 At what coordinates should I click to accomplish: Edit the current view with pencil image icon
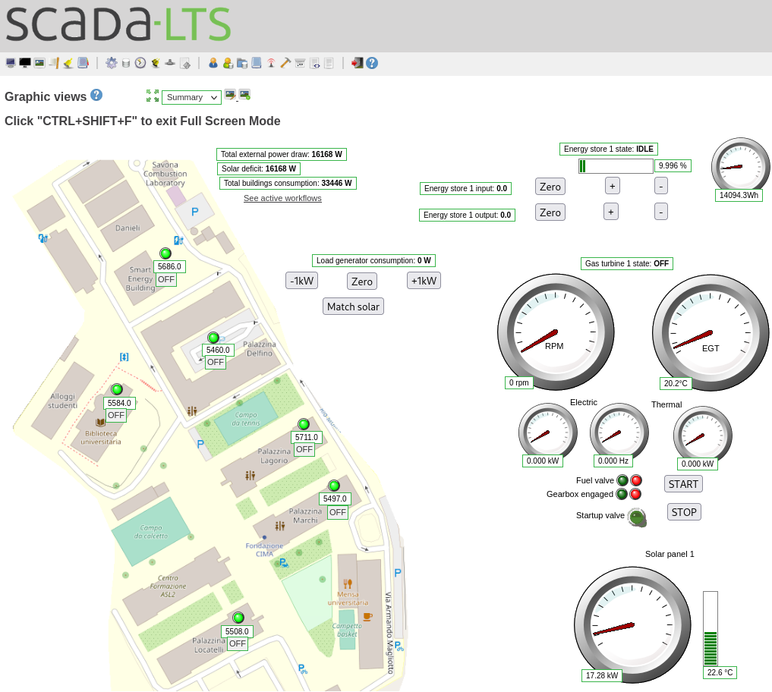coord(230,95)
